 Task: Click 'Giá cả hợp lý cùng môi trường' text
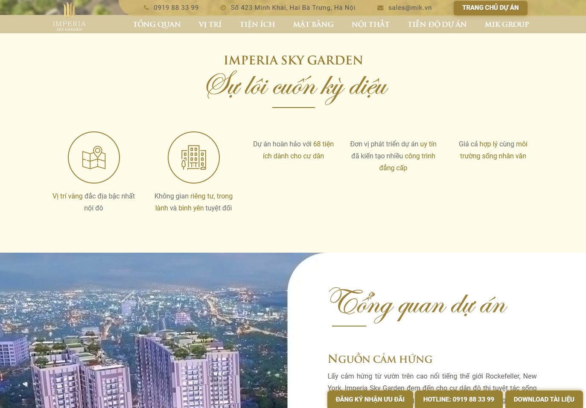(493, 150)
